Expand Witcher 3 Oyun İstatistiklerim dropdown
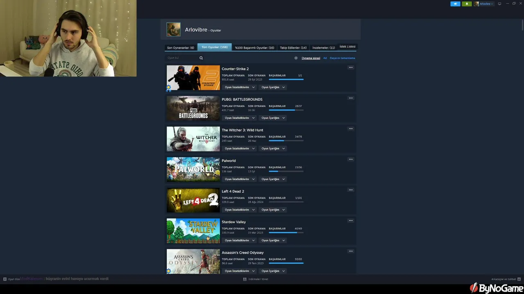Image resolution: width=524 pixels, height=294 pixels. (x=239, y=149)
